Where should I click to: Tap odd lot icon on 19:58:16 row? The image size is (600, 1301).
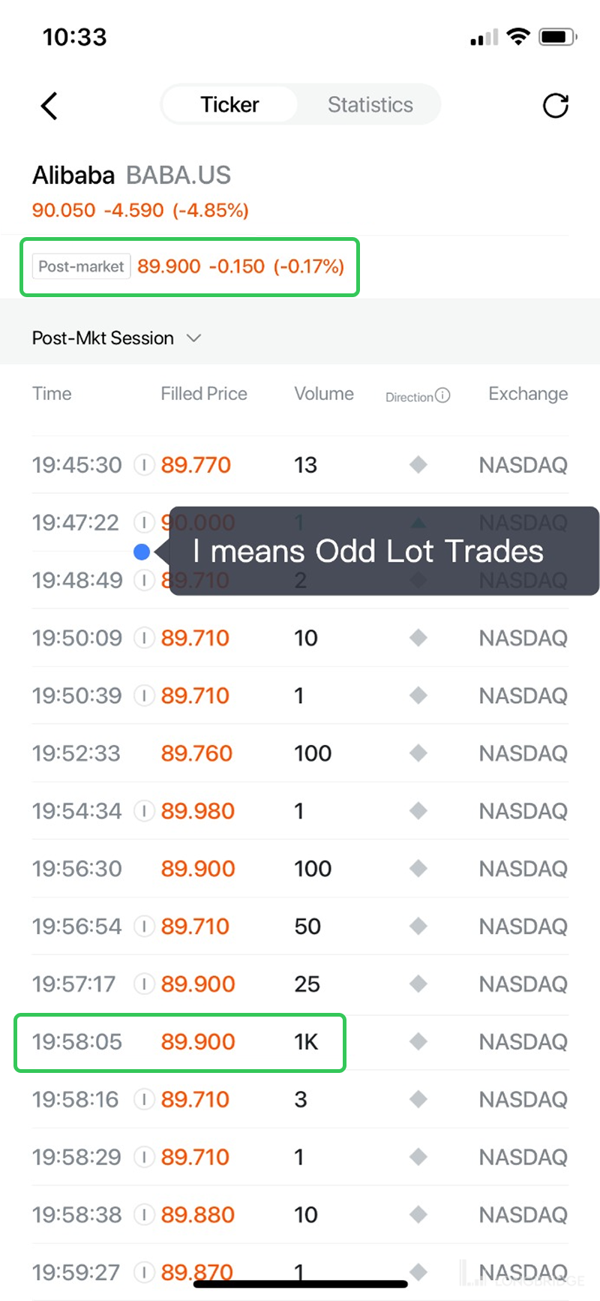pyautogui.click(x=143, y=1100)
